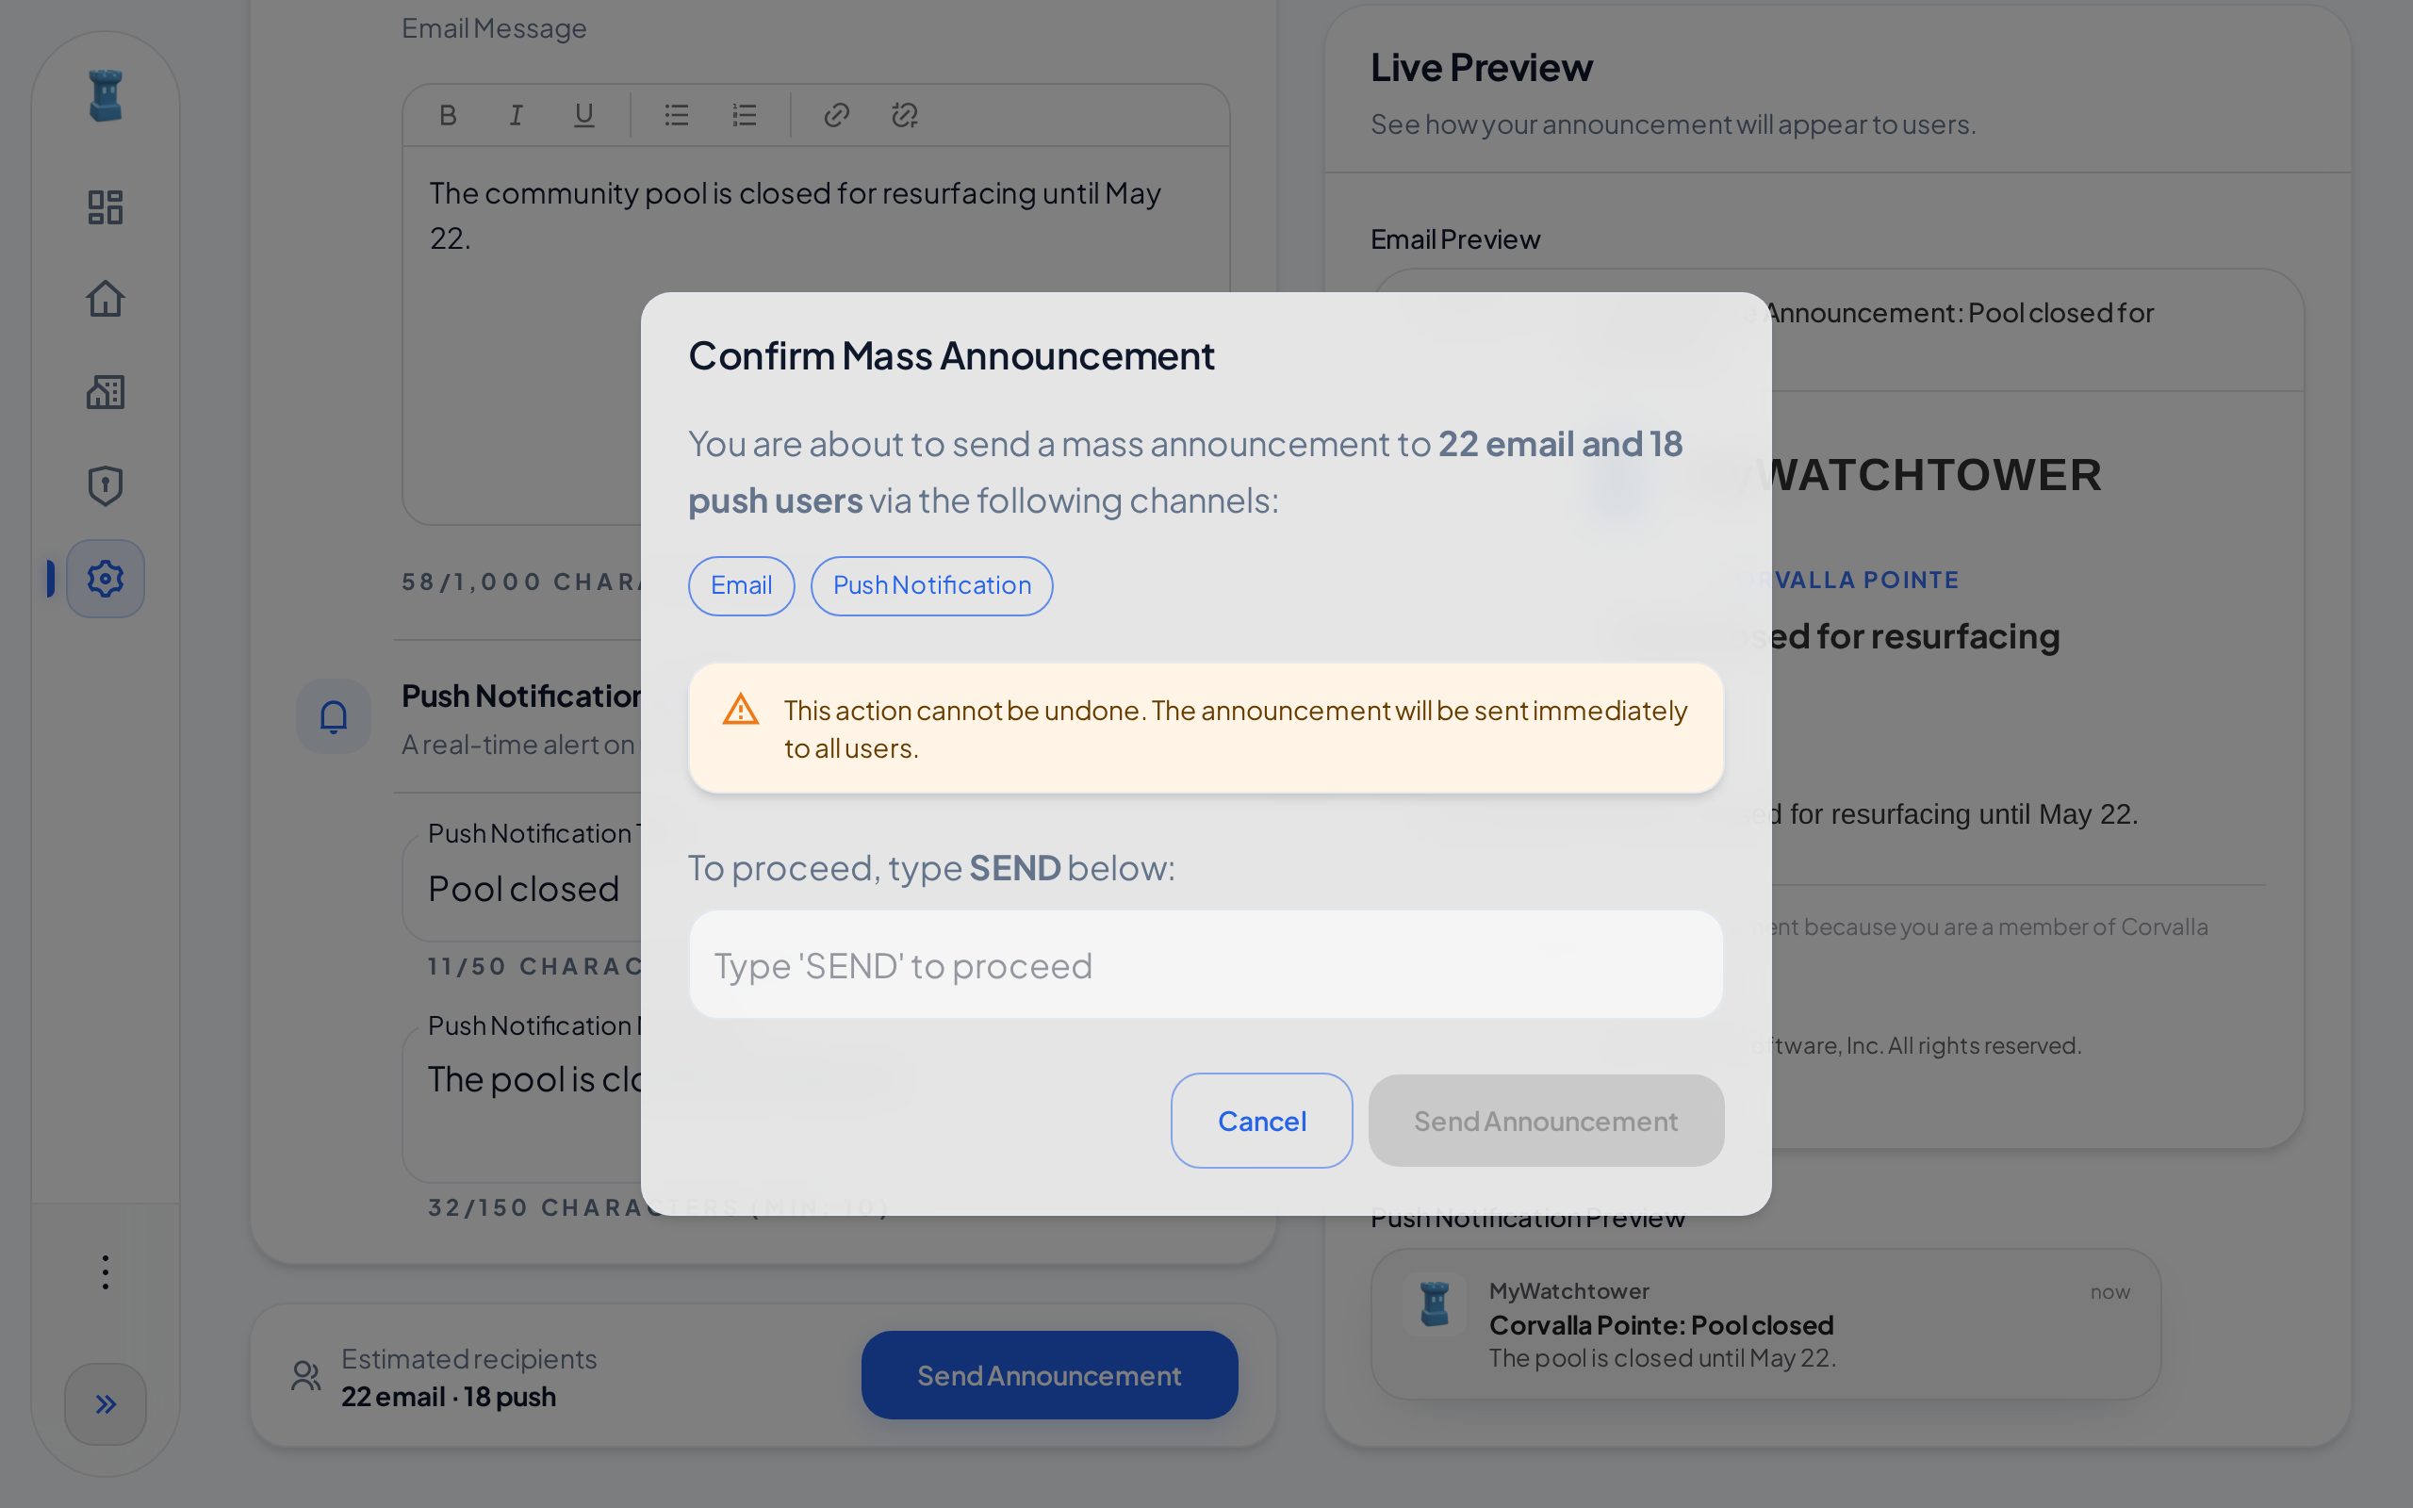This screenshot has width=2413, height=1508.
Task: Click the dialog's greyed-out Send Announcement button
Action: click(1546, 1121)
